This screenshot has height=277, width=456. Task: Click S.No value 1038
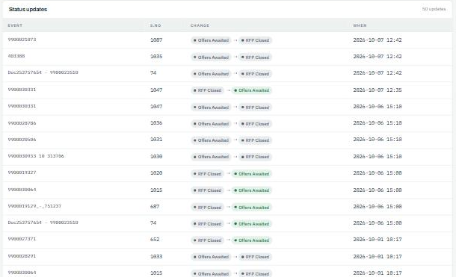pyautogui.click(x=156, y=157)
